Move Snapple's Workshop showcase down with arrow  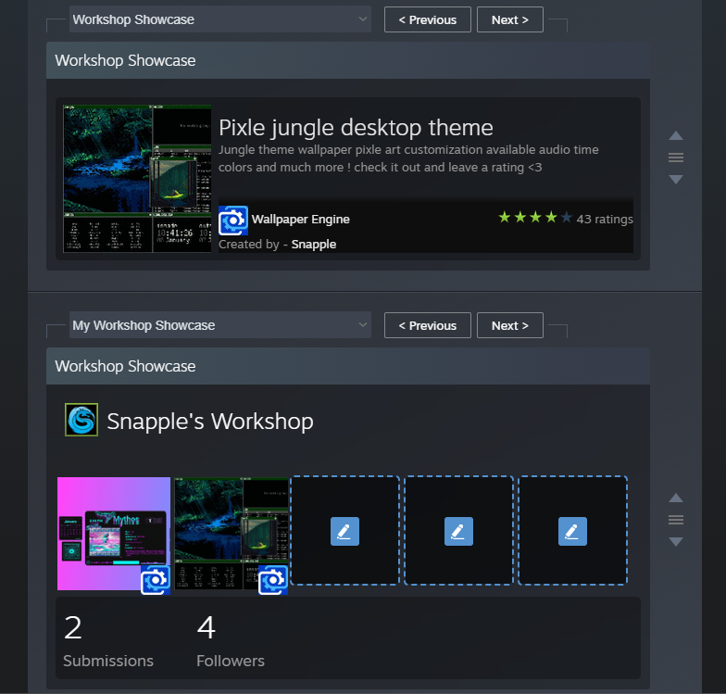[676, 541]
